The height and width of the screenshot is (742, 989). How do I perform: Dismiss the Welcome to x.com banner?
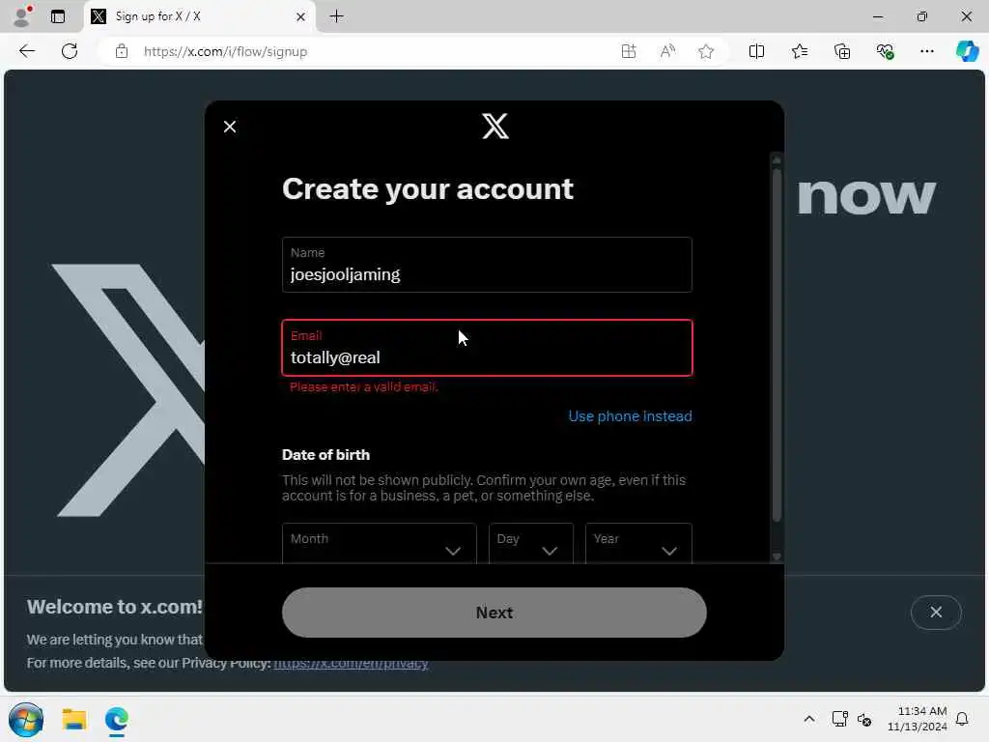coord(936,612)
